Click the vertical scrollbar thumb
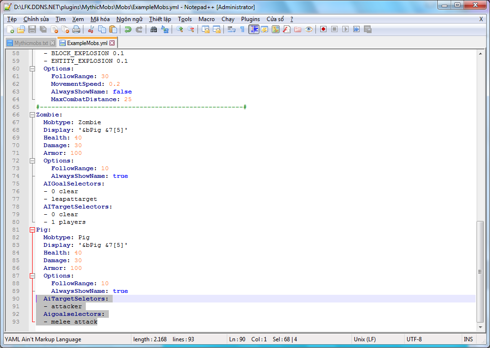 480,272
